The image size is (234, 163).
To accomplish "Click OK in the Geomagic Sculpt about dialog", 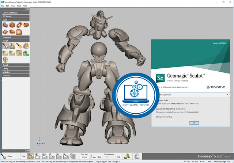I will coord(194,123).
